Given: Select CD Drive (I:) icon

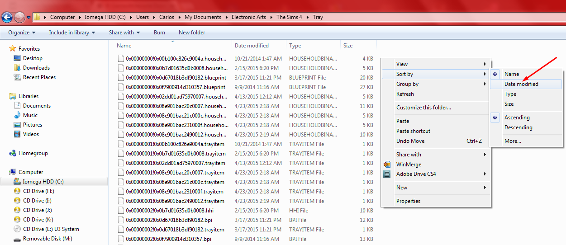Looking at the screenshot, I should click(17, 201).
